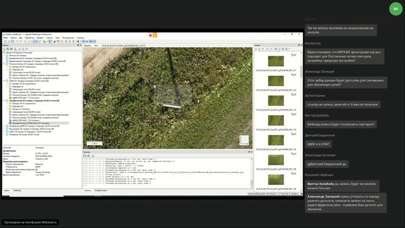
Task: Collapse the bold Ортофотоплан chunk
Action: point(4,101)
